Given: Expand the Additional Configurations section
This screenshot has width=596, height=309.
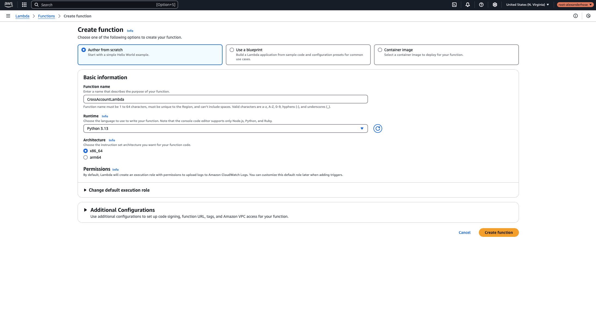Looking at the screenshot, I should pos(86,210).
